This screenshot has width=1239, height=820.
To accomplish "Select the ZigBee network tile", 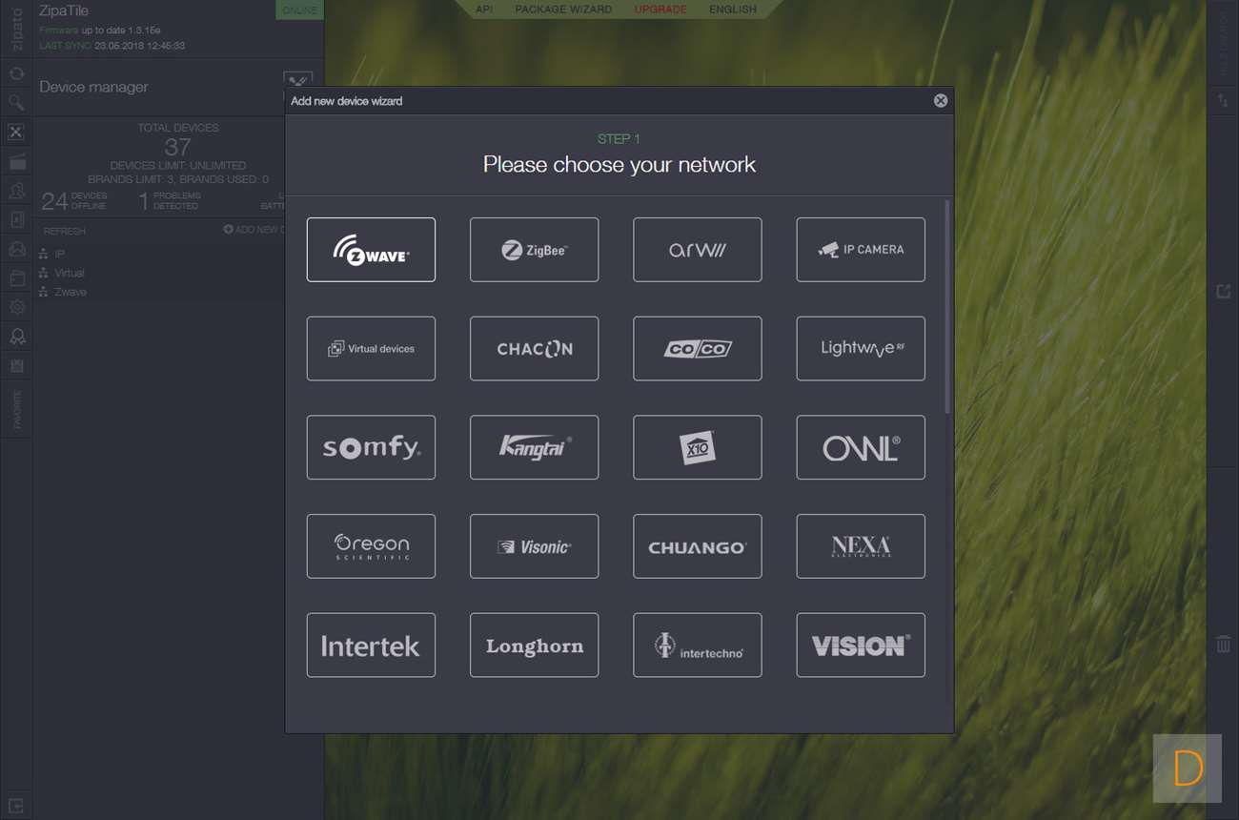I will (x=534, y=250).
